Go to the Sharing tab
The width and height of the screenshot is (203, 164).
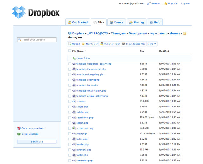pos(136,22)
